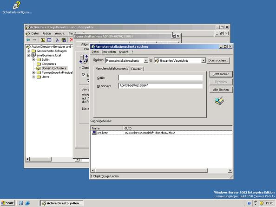Select the Users folder in the tree
Viewport: 276px width, 207px height.
(46, 77)
